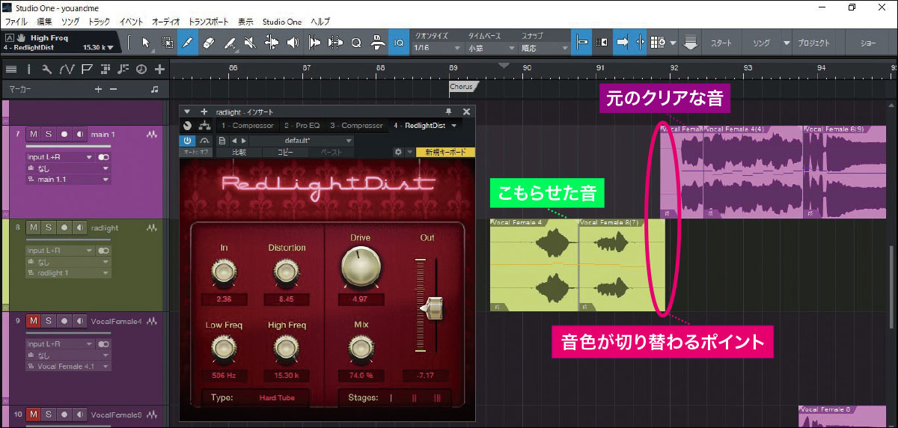This screenshot has height=428, width=898.
Task: Expand the main 1 Input L+R dropdown
Action: [59, 158]
